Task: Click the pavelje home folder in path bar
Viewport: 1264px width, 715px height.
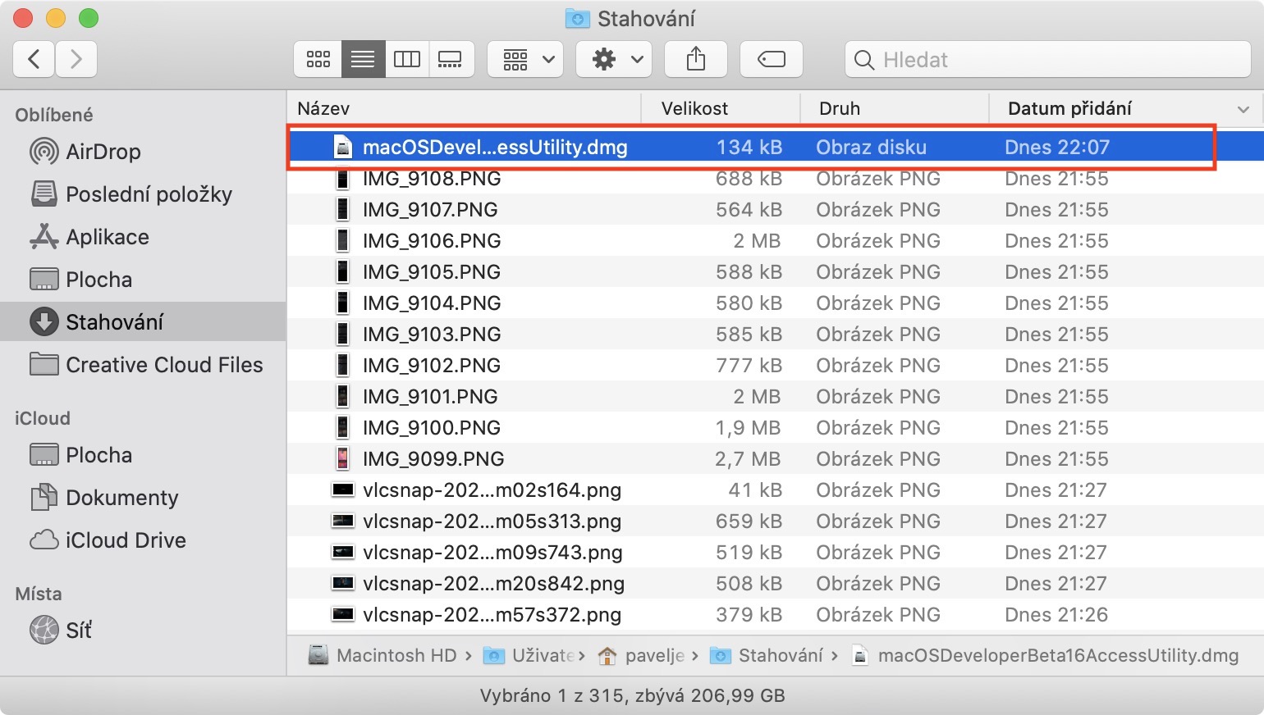Action: click(x=642, y=655)
